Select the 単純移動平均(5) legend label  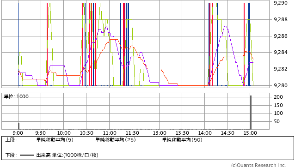[x=55, y=140]
